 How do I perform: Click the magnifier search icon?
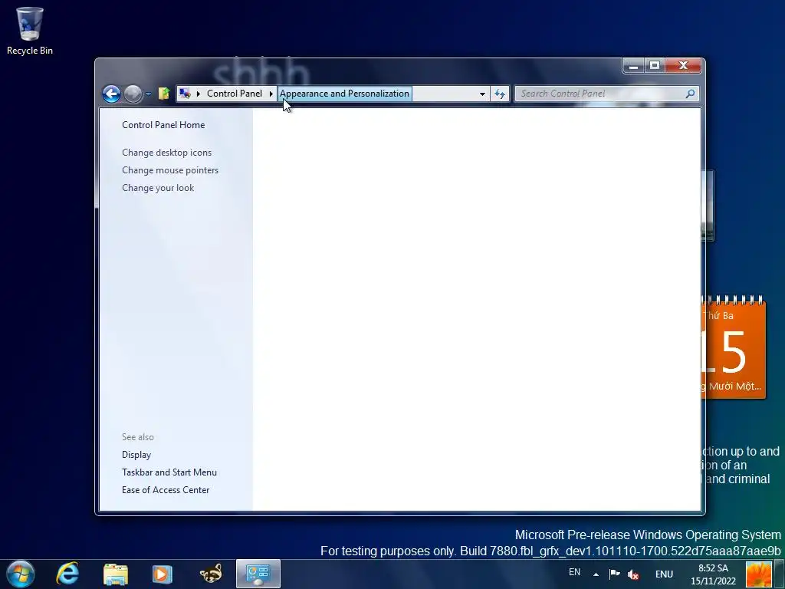point(690,94)
